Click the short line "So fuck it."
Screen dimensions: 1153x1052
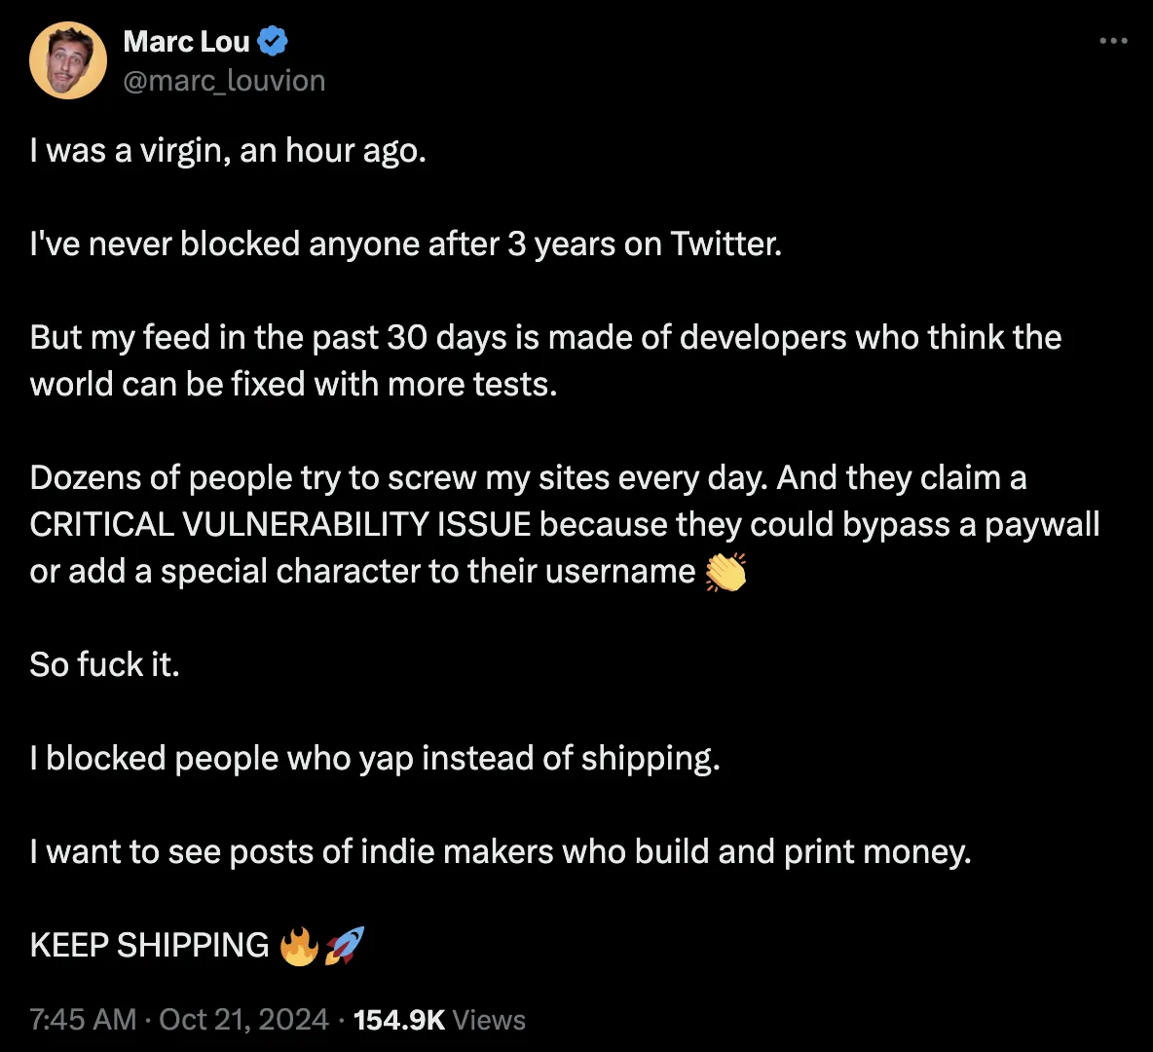pyautogui.click(x=104, y=665)
